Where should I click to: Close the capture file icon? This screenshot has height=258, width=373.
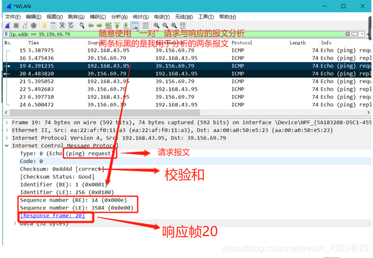62,26
